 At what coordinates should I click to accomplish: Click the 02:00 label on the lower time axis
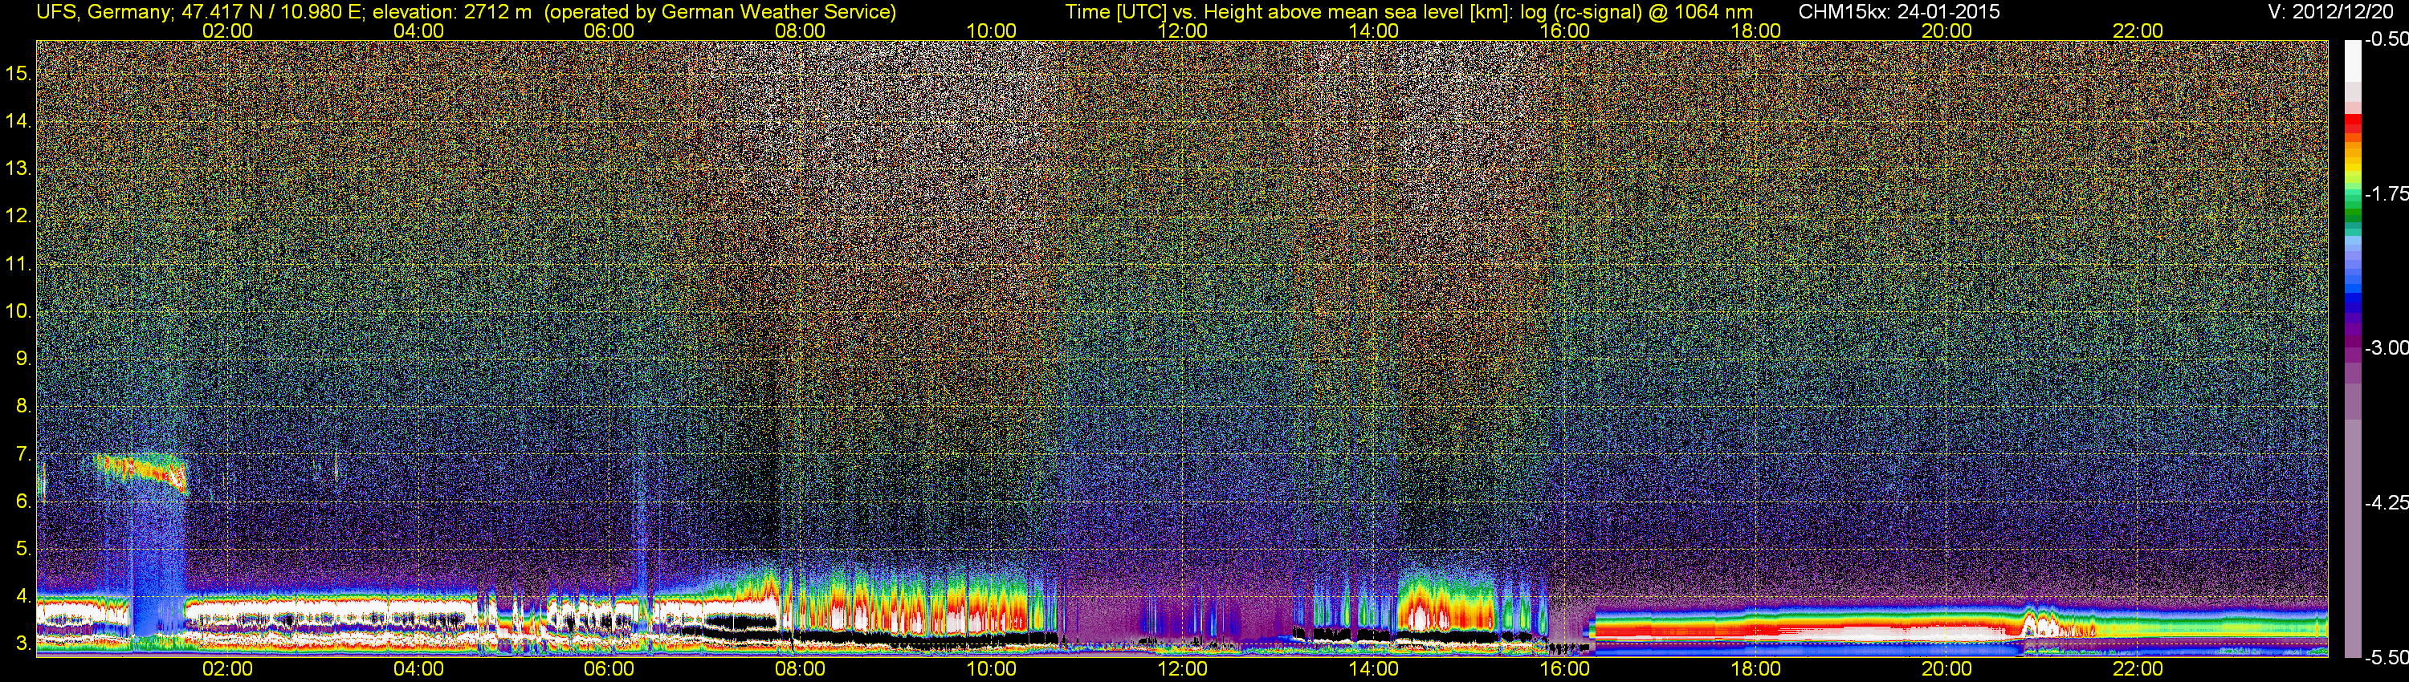click(x=227, y=669)
